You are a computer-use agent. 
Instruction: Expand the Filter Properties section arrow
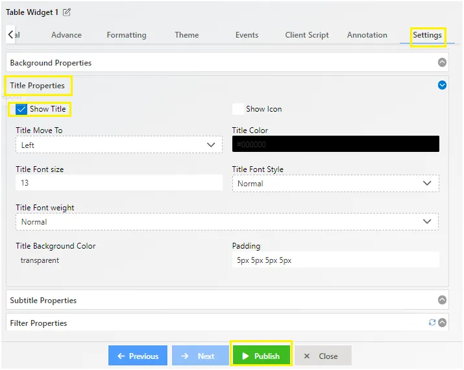click(442, 323)
